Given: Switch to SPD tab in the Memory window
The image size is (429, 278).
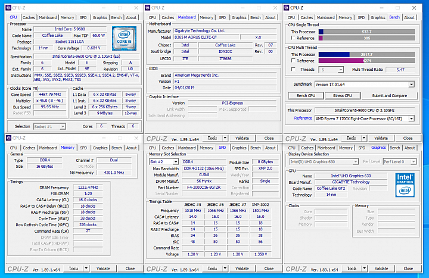Looking at the screenshot, I should point(83,148).
